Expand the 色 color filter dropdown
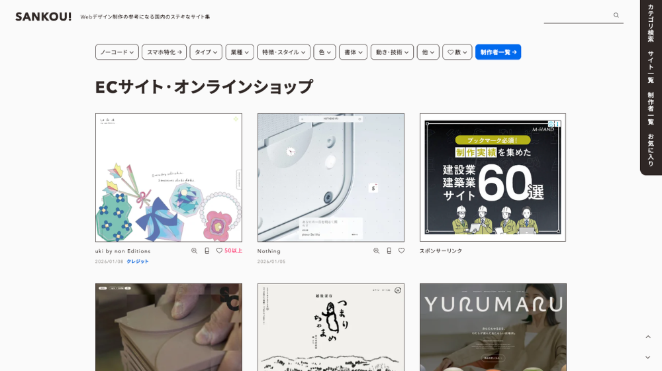Viewport: 662px width, 371px height. (x=324, y=52)
